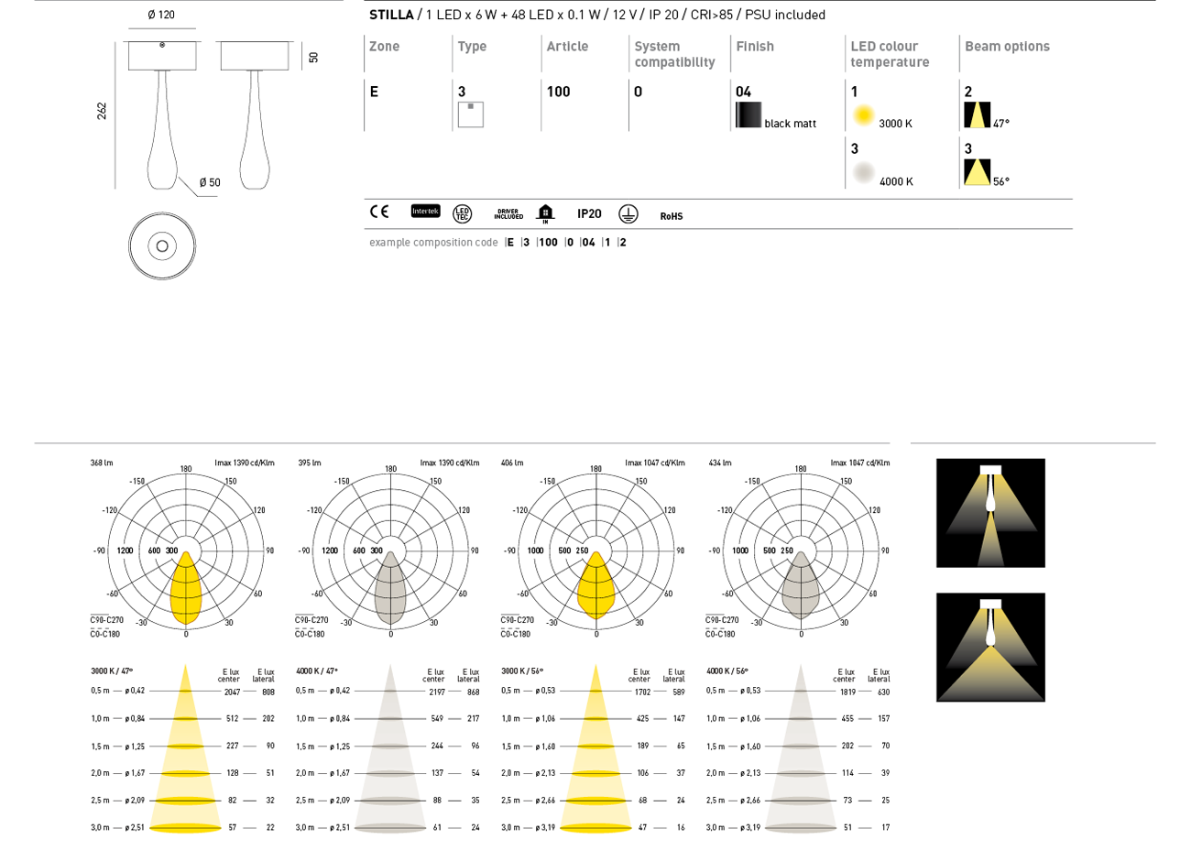This screenshot has height=861, width=1191.
Task: Click the Article column header
Action: [x=567, y=47]
